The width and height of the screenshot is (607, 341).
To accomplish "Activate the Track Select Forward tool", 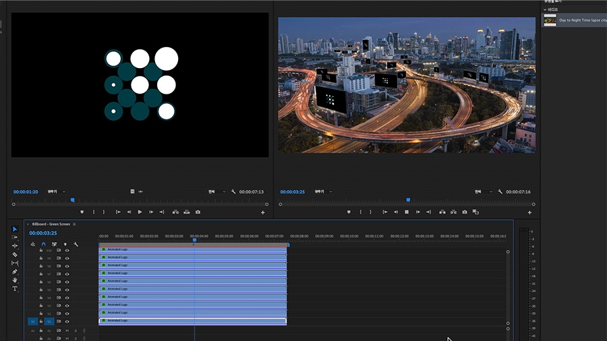I will (15, 237).
